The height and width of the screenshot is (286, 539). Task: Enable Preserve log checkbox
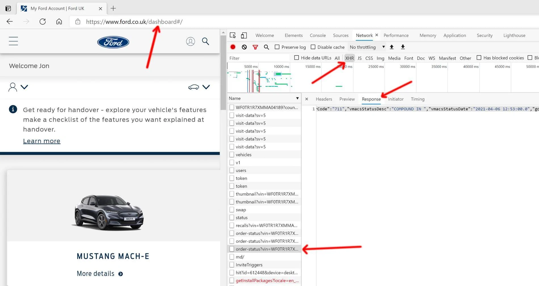point(277,47)
